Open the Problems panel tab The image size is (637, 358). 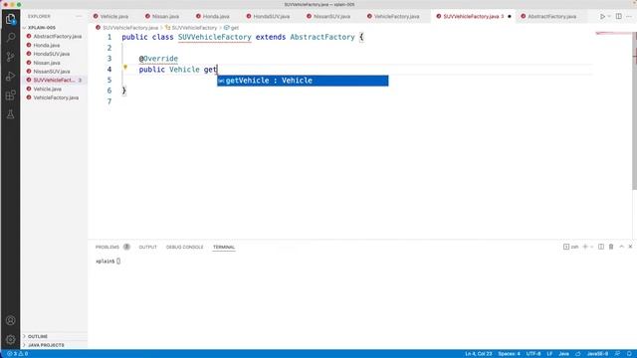pos(107,247)
